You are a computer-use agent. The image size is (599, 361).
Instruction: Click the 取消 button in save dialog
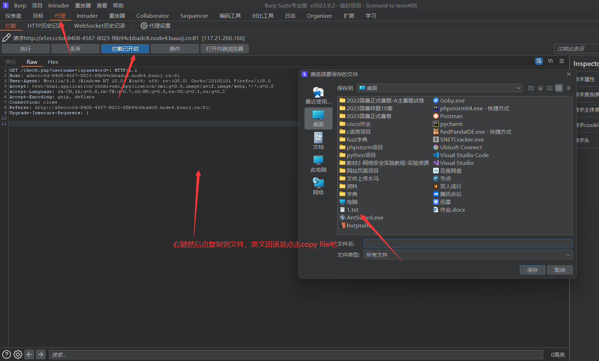(x=560, y=270)
